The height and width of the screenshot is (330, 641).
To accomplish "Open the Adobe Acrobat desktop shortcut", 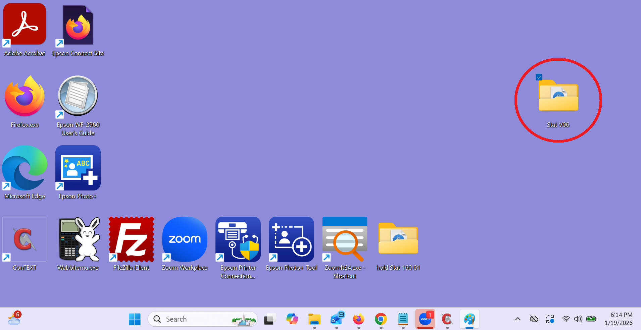I will point(24,24).
